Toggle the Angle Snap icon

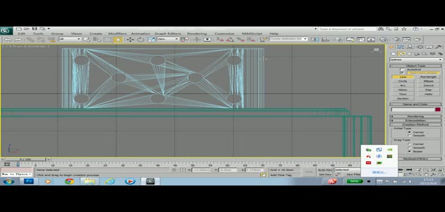pos(230,39)
